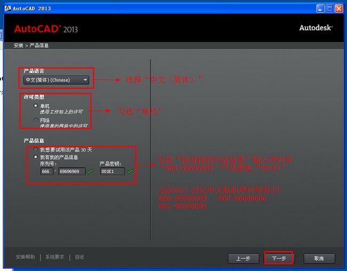Image resolution: width=347 pixels, height=271 pixels.
Task: Click the 序列号 label
Action: click(x=48, y=164)
